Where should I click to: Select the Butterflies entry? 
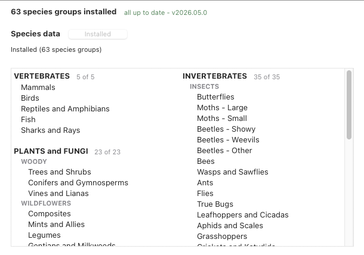coord(215,97)
